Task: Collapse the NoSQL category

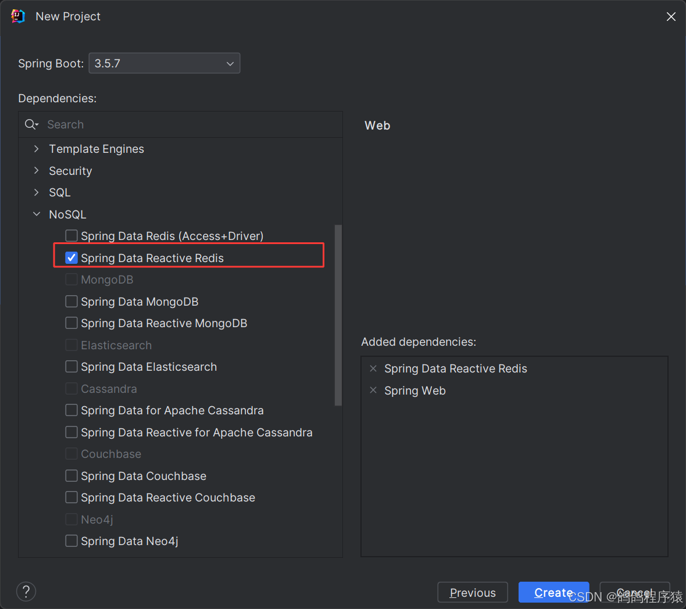Action: tap(37, 214)
